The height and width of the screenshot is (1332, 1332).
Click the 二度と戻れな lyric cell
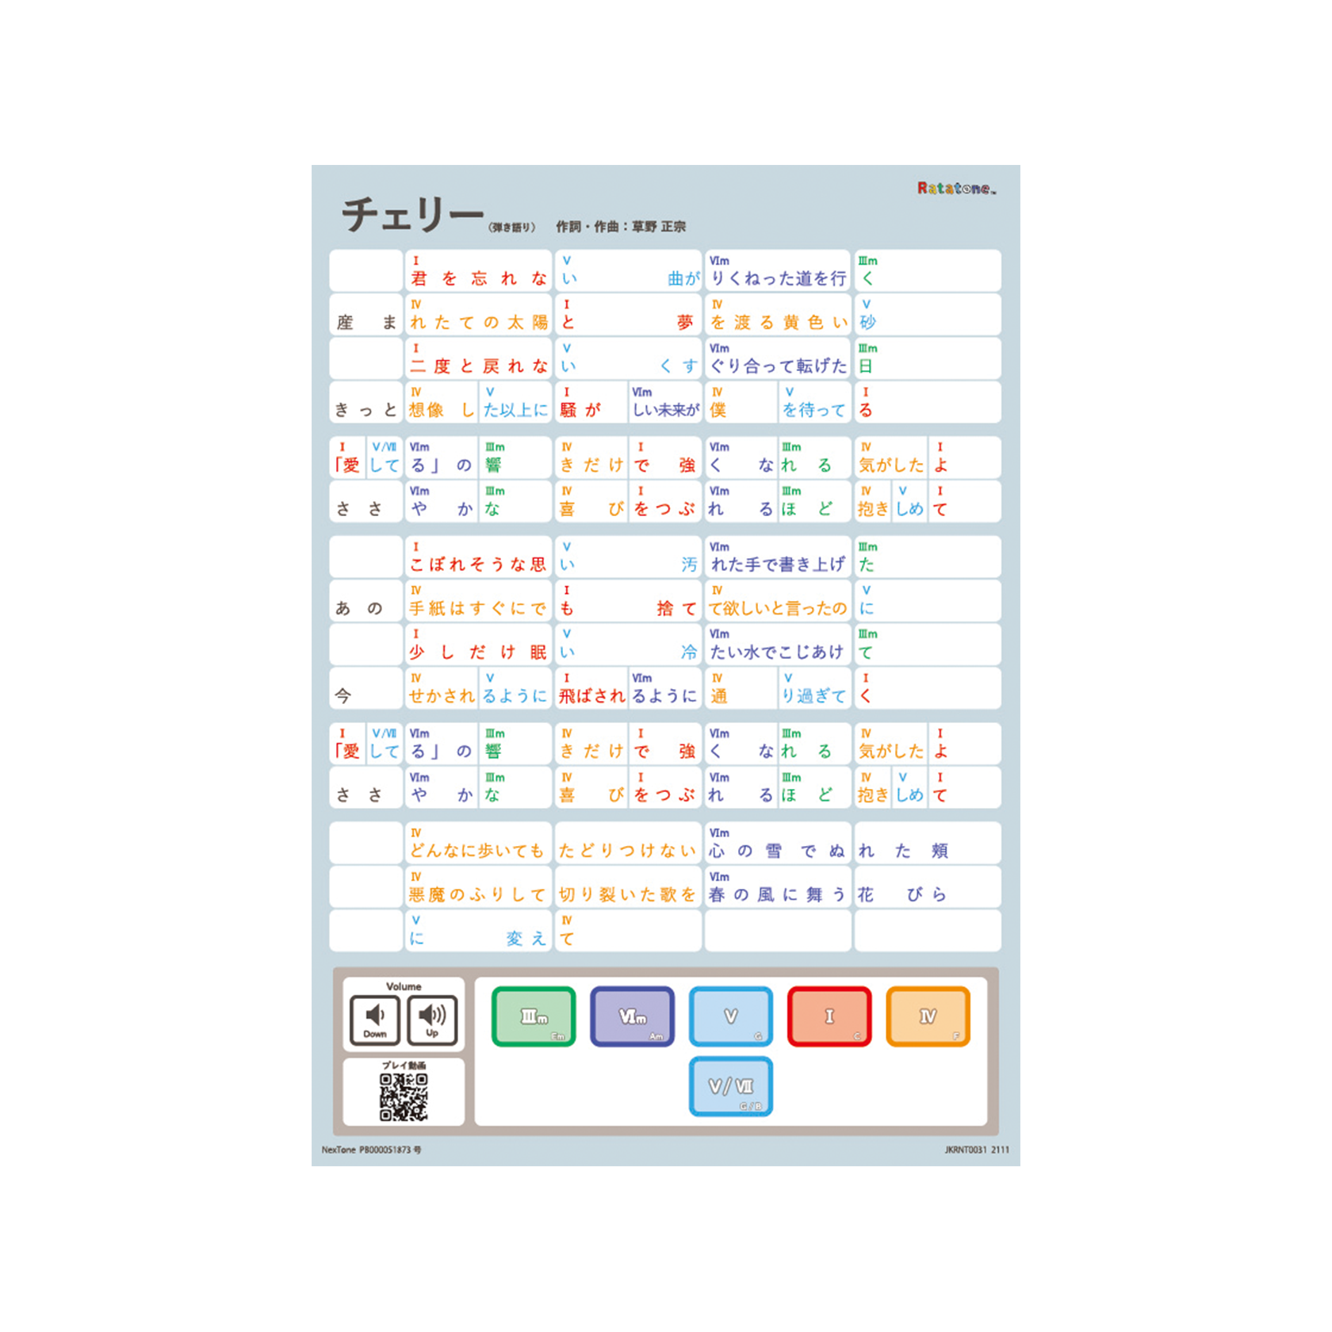tap(478, 358)
